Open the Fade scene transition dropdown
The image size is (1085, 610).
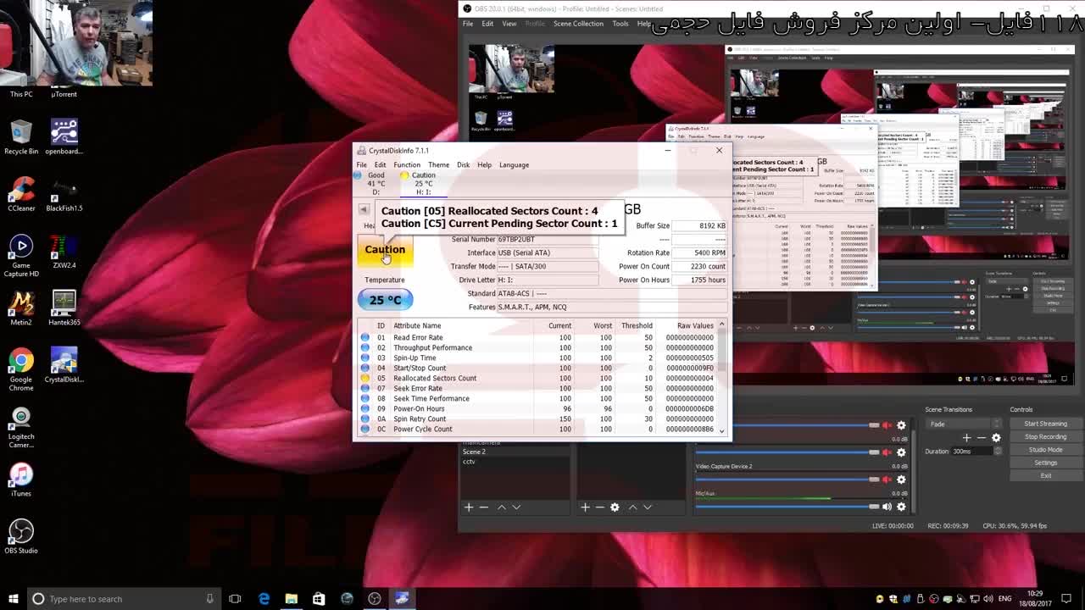point(964,424)
